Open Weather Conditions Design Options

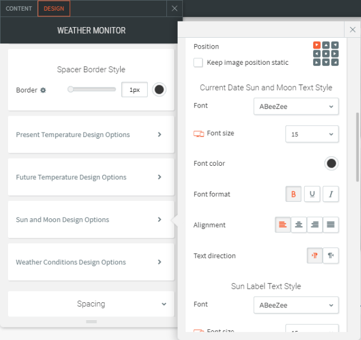coord(91,262)
